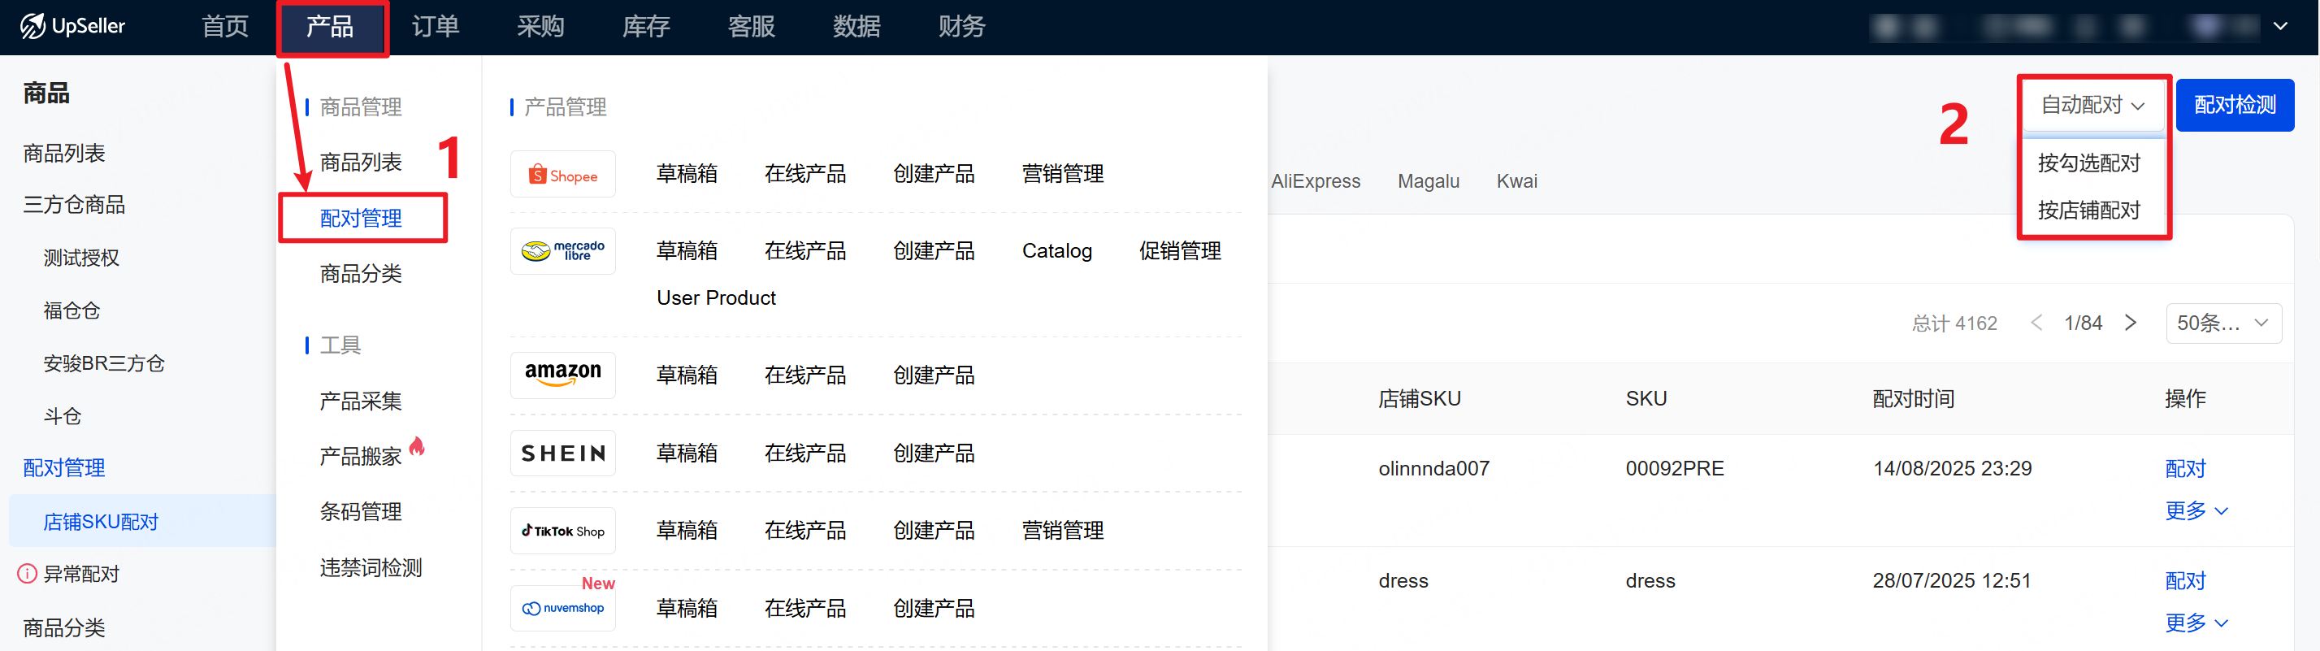Open Nuvemshop 草稿箱
The image size is (2320, 651).
687,609
